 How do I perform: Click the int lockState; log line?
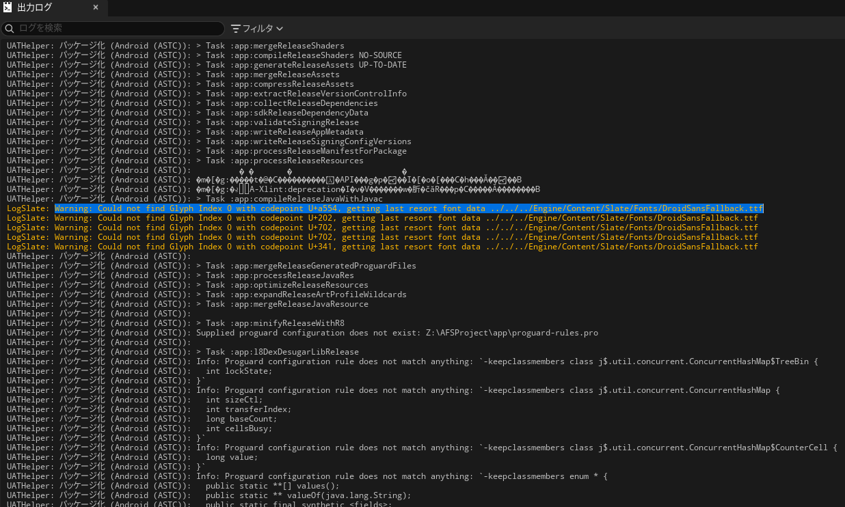[139, 371]
